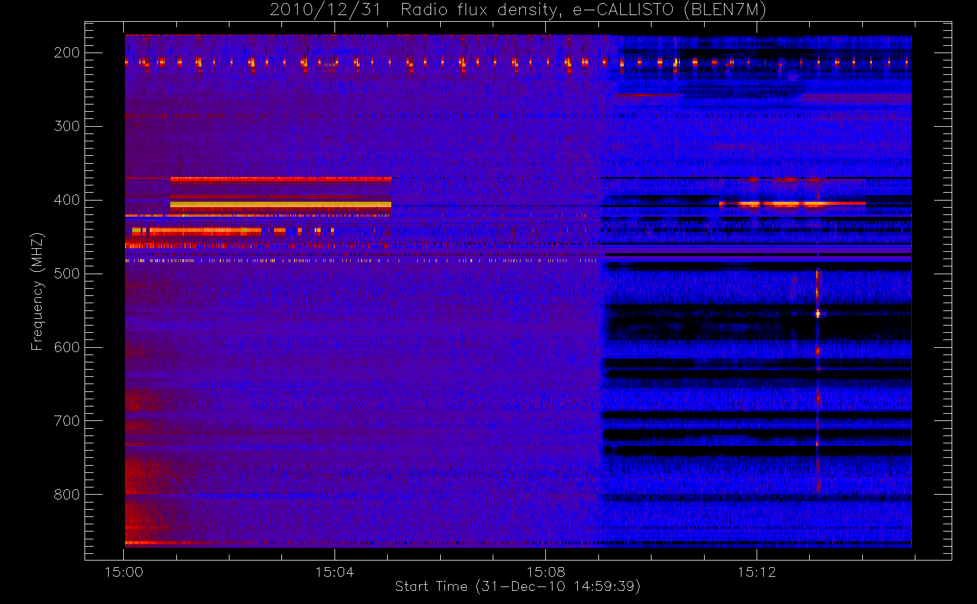977x604 pixels.
Task: Click the 400 frequency tick label
Action: point(66,200)
